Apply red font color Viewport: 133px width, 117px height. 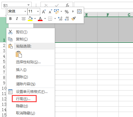click(x=40, y=19)
